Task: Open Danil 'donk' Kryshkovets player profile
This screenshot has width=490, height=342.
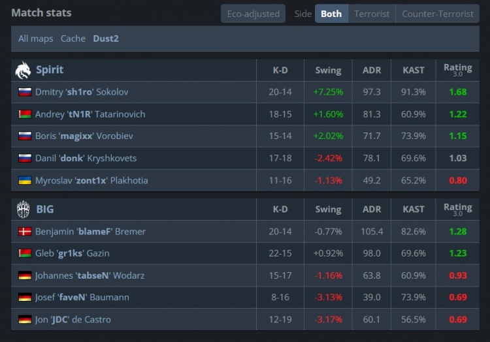Action: coord(86,158)
